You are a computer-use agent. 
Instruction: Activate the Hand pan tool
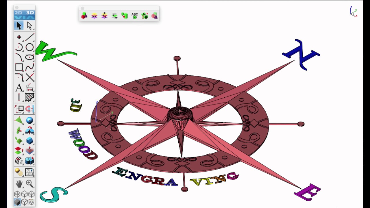coord(19,183)
